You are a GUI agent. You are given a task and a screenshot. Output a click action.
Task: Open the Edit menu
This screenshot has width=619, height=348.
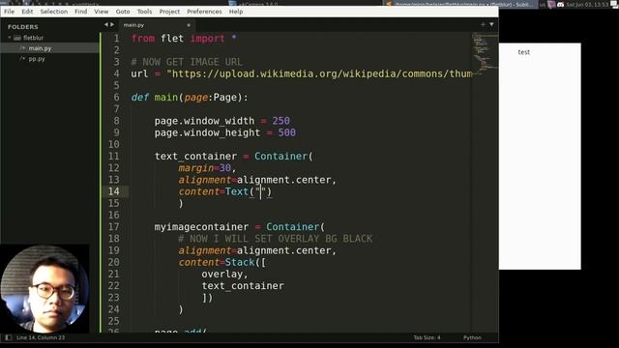pos(27,12)
